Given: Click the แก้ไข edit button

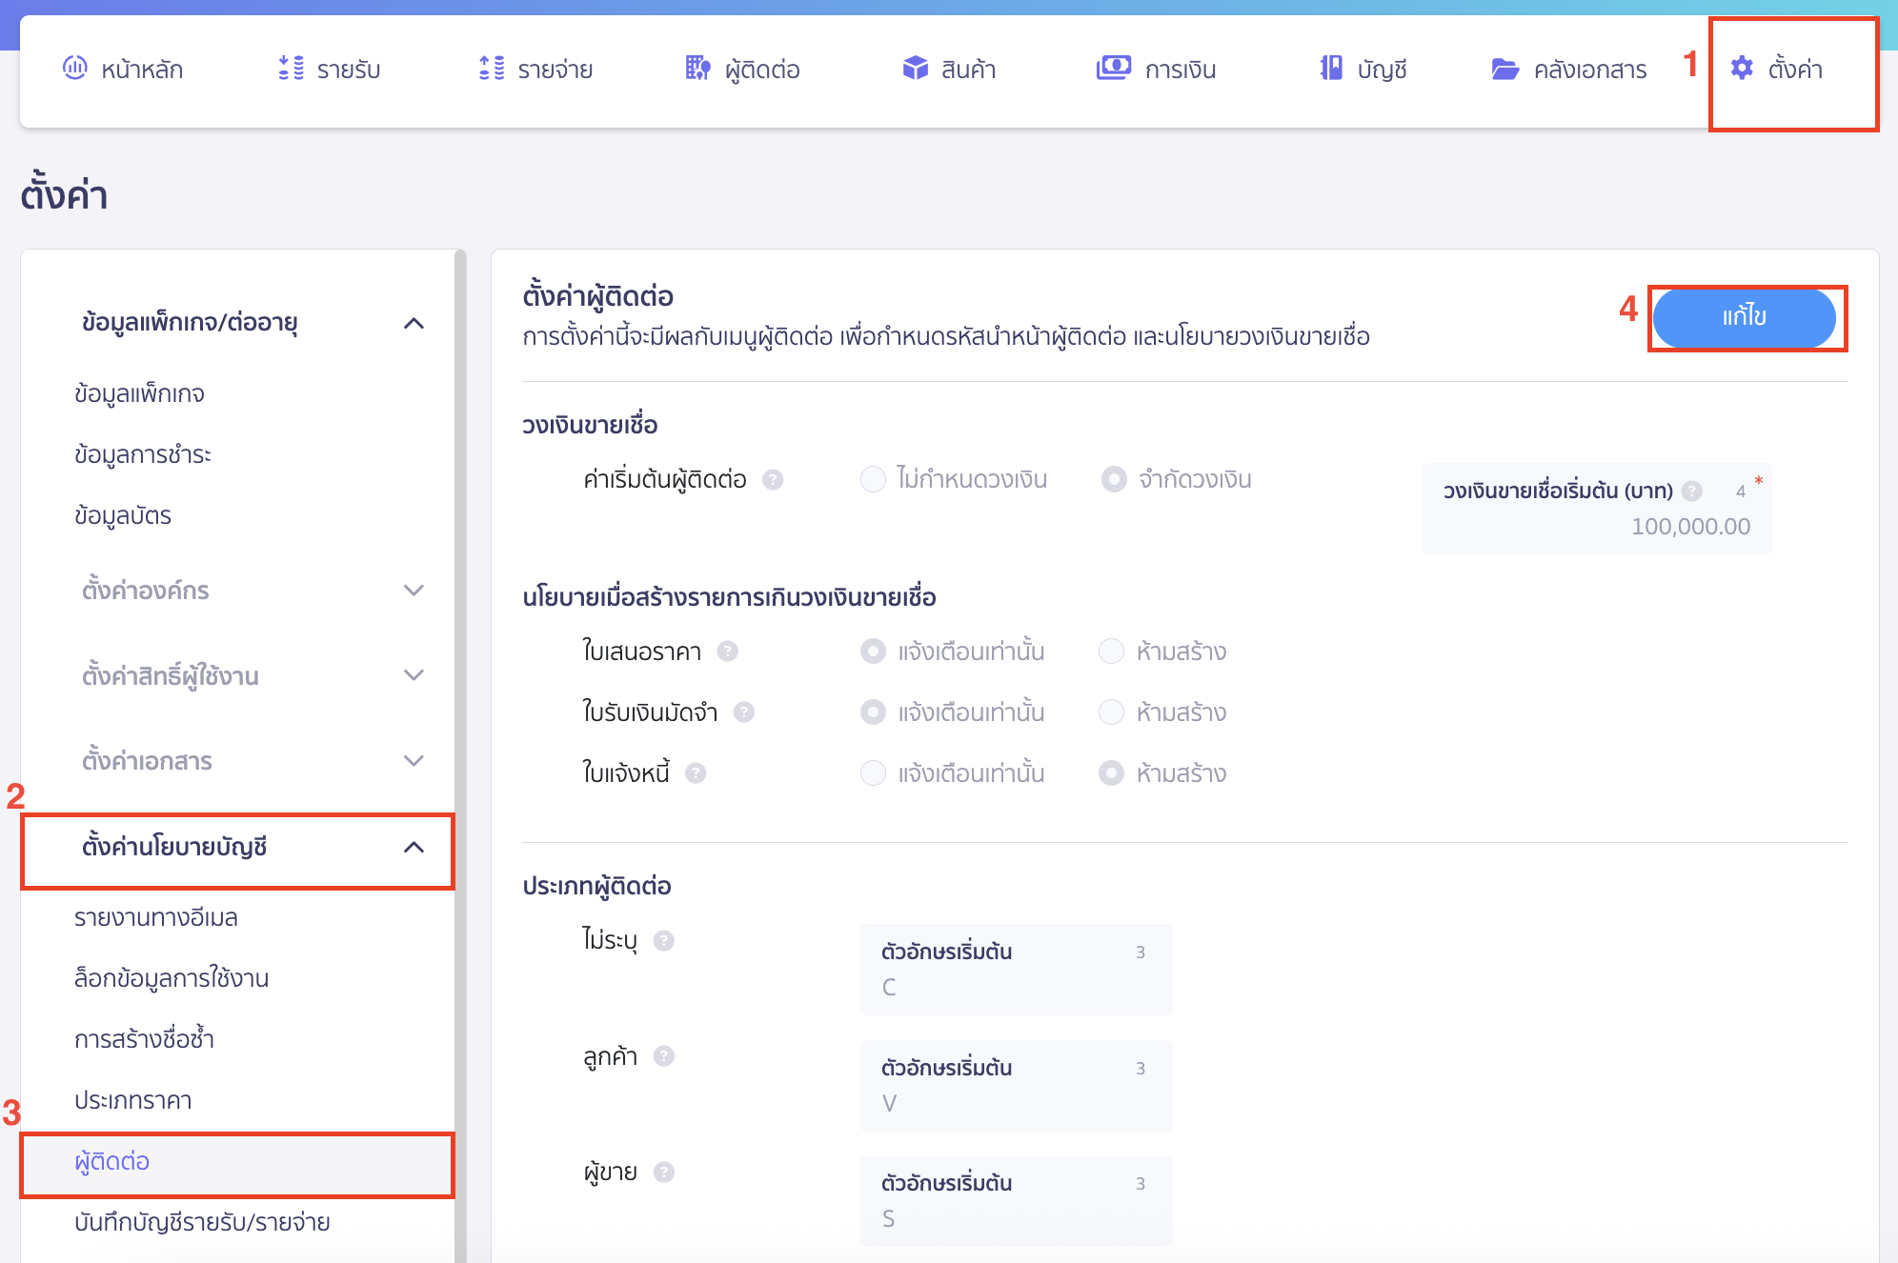Looking at the screenshot, I should (x=1747, y=318).
